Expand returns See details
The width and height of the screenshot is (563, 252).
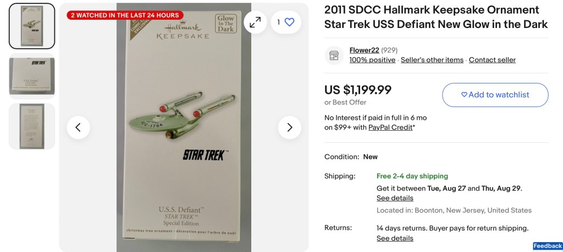395,238
